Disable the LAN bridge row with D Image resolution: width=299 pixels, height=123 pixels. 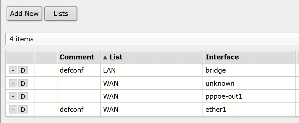23,70
